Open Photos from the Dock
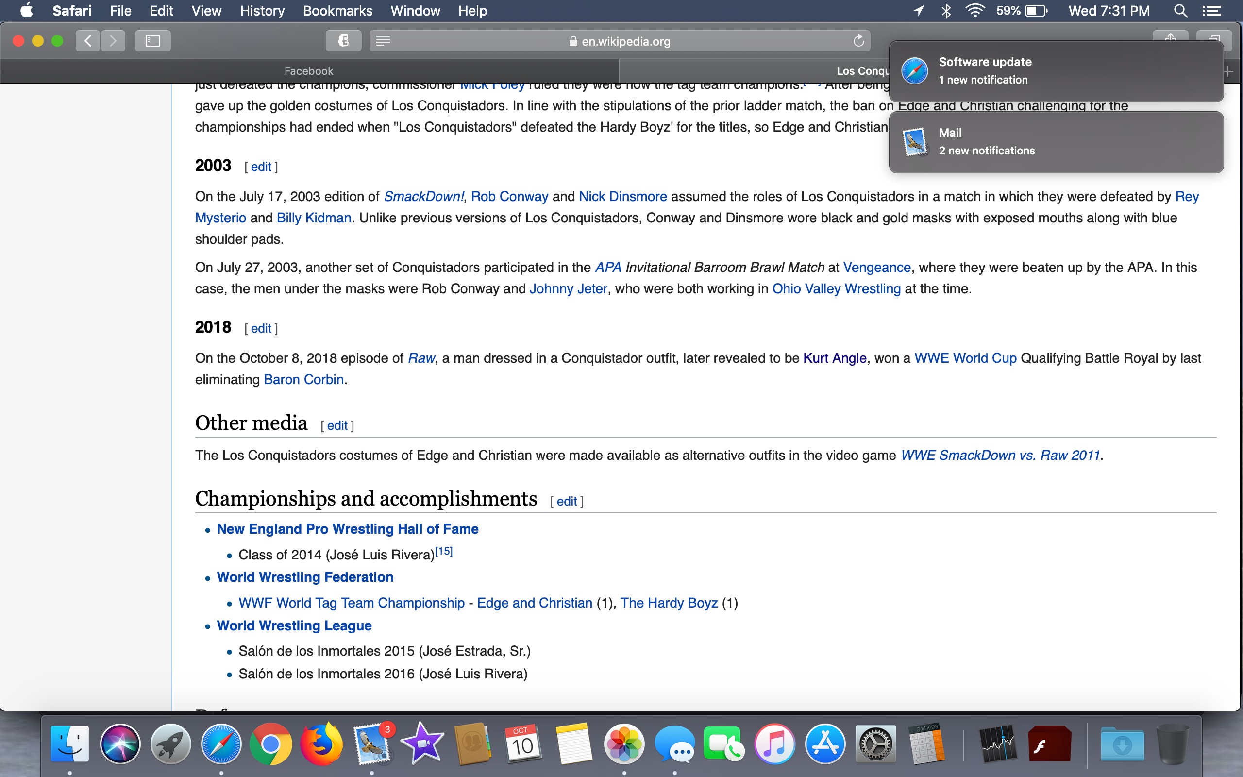This screenshot has height=777, width=1243. point(623,743)
